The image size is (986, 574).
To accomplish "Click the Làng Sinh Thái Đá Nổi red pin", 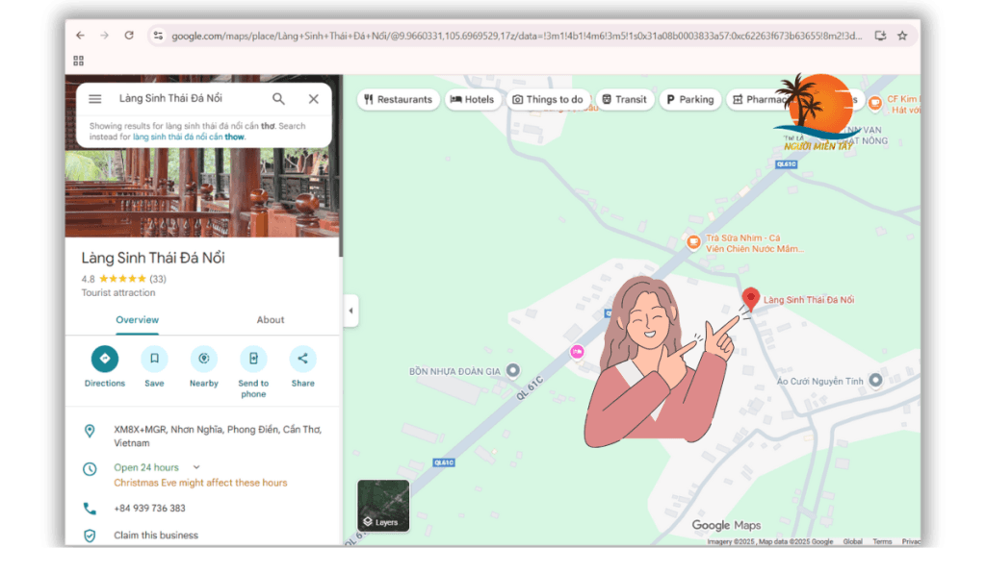I will tap(750, 299).
